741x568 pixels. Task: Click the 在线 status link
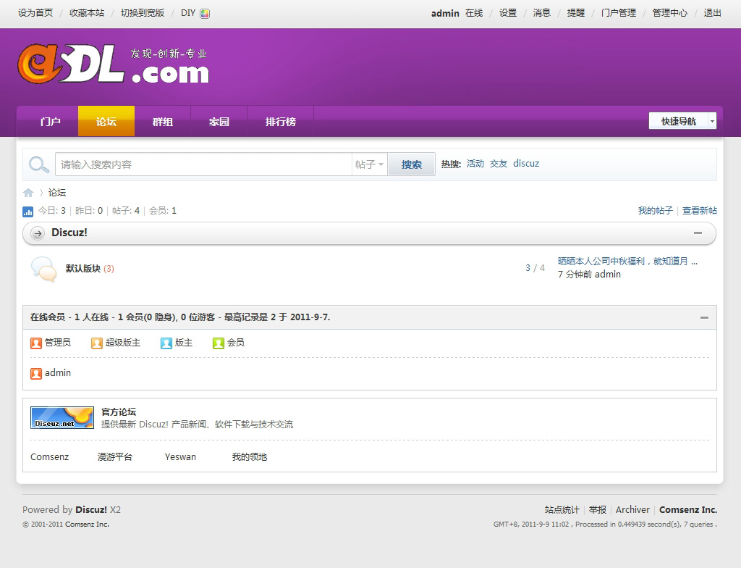coord(474,13)
